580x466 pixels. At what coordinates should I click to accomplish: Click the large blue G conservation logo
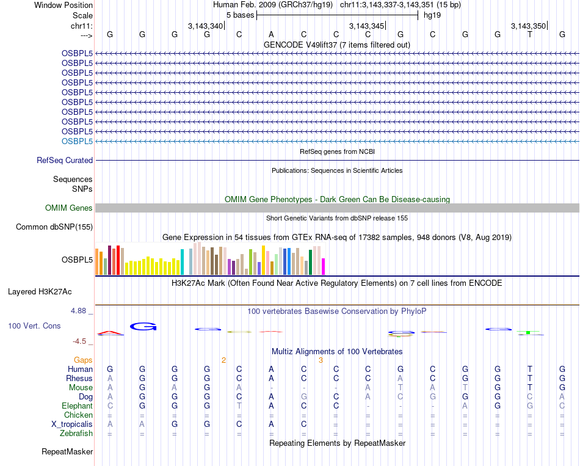click(143, 327)
